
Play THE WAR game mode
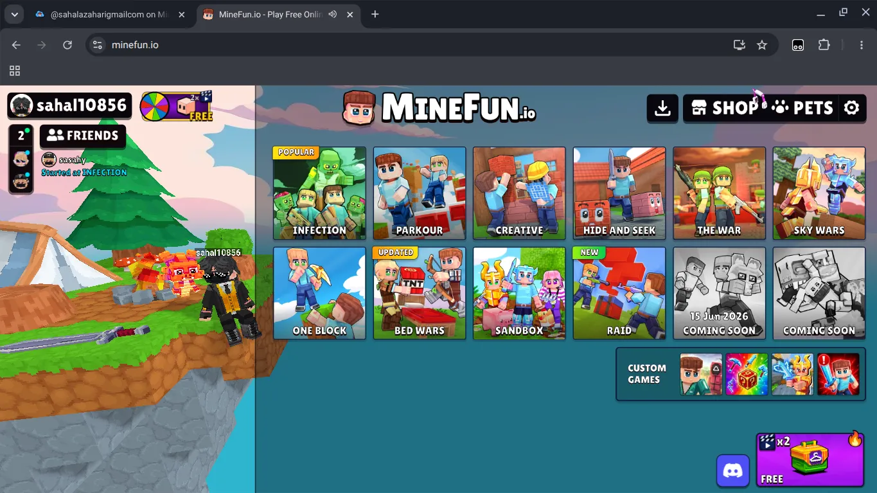[720, 193]
